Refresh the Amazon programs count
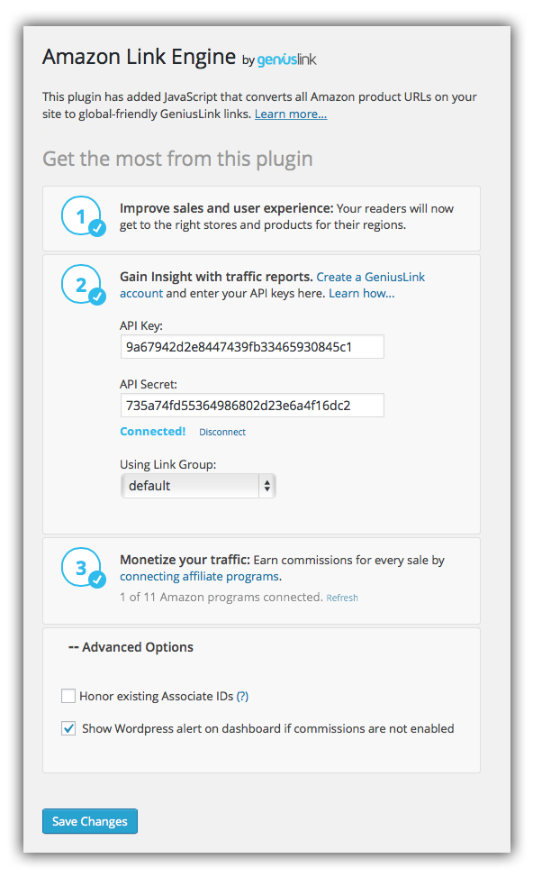Image resolution: width=533 pixels, height=877 pixels. click(342, 598)
